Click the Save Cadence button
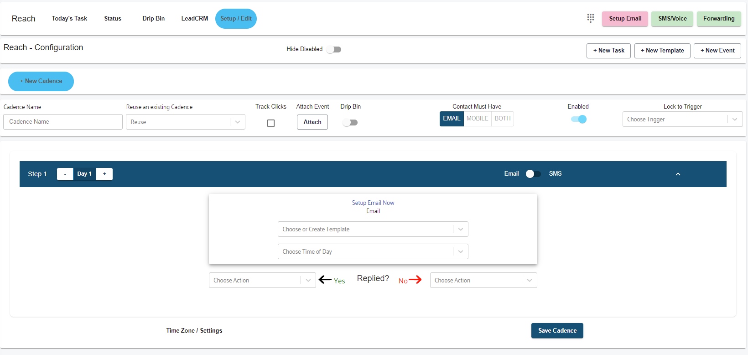748x355 pixels. tap(557, 331)
